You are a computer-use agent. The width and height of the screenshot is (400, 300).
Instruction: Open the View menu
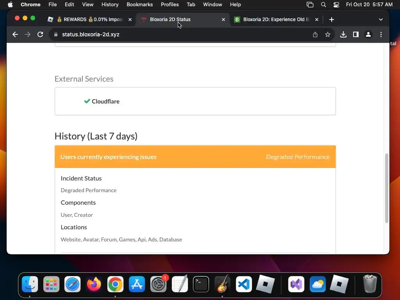point(87,5)
